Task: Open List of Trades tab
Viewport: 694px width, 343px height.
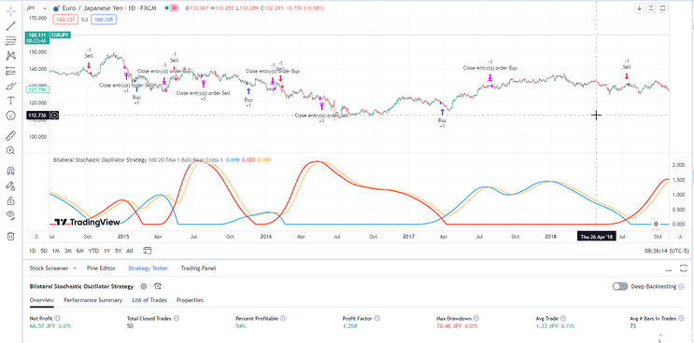Action: click(x=149, y=300)
